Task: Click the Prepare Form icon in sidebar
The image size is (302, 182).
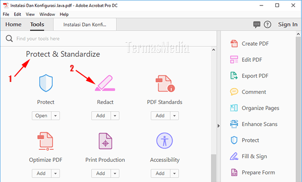Action: point(234,172)
